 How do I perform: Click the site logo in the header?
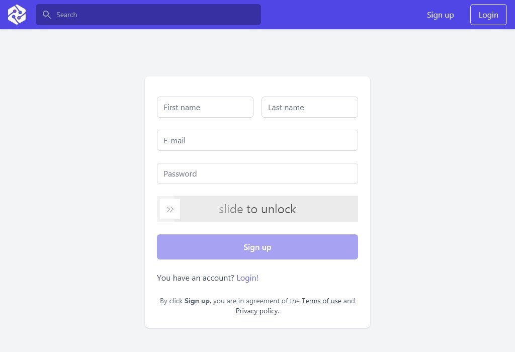coord(17,15)
